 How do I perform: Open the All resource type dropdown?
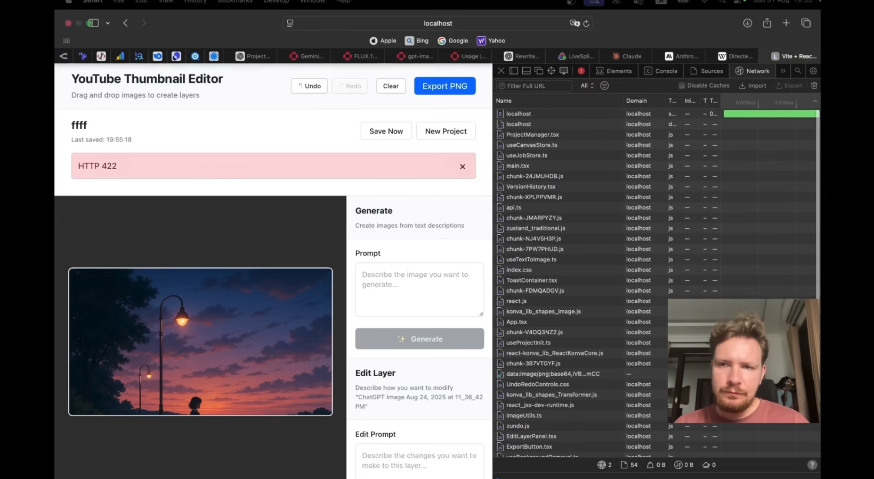(587, 86)
